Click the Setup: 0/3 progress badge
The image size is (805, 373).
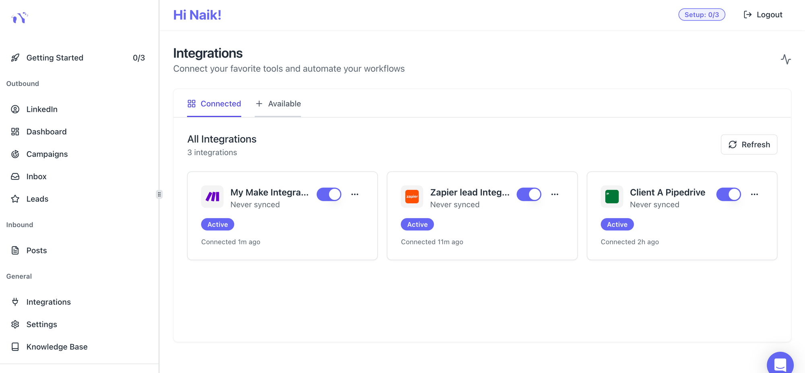coord(702,15)
